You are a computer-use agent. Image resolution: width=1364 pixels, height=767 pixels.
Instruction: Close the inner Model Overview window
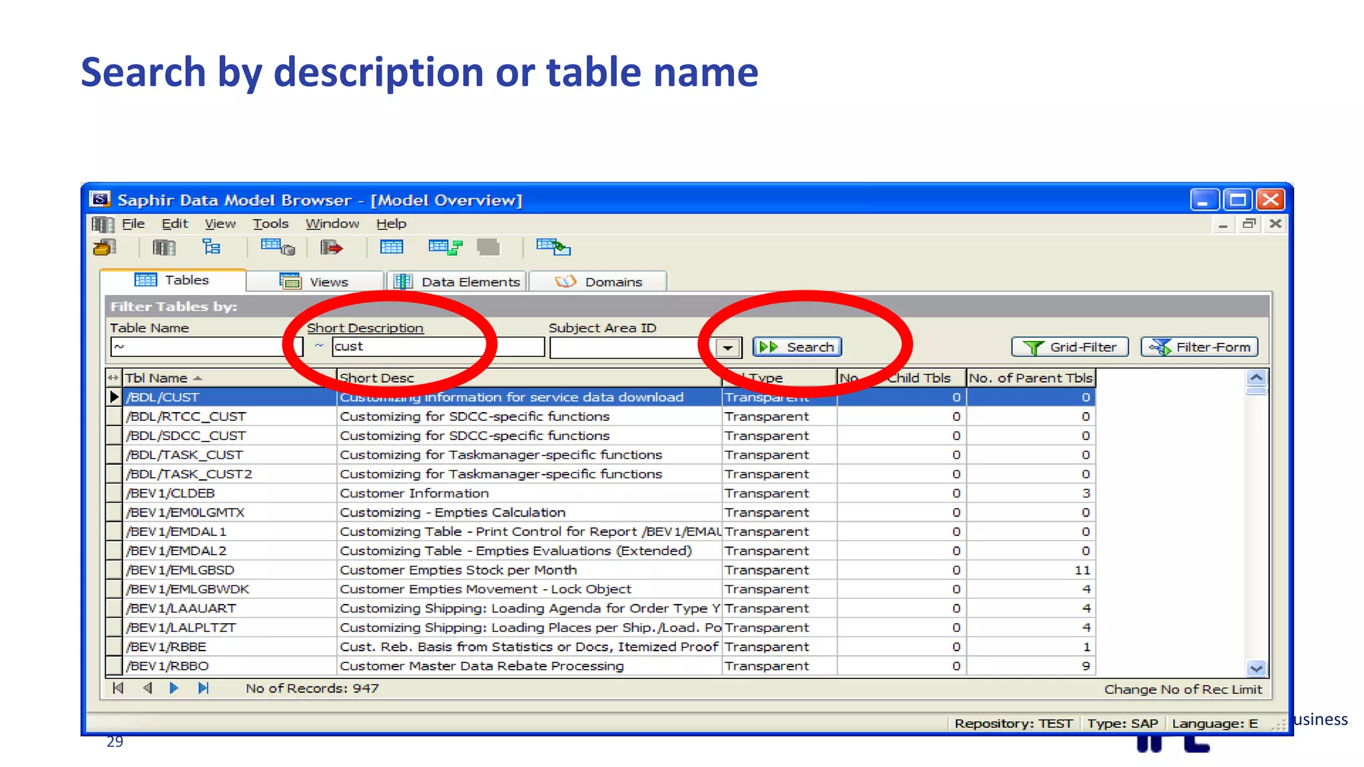1275,224
